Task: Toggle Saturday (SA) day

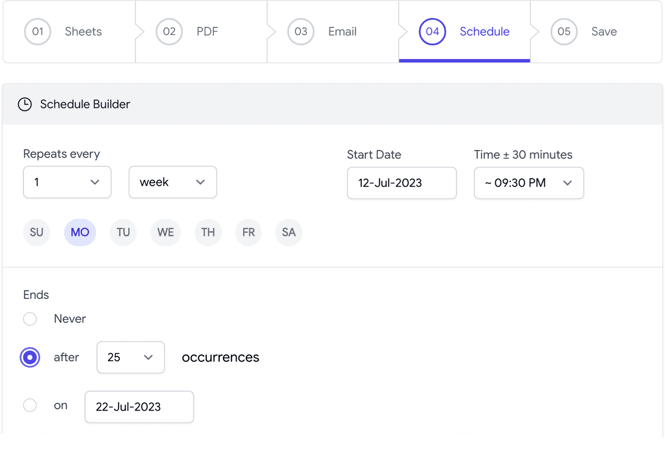Action: point(289,232)
